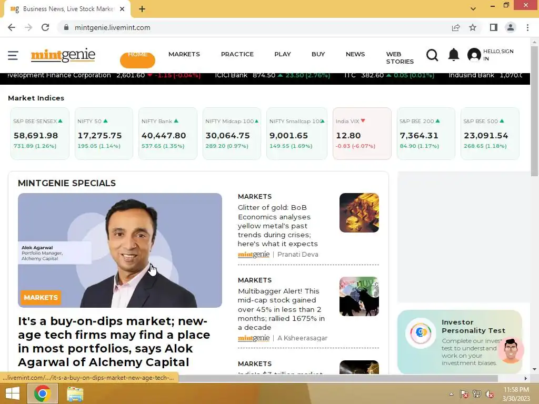The height and width of the screenshot is (404, 539).
Task: Click the search magnifier icon
Action: point(432,55)
